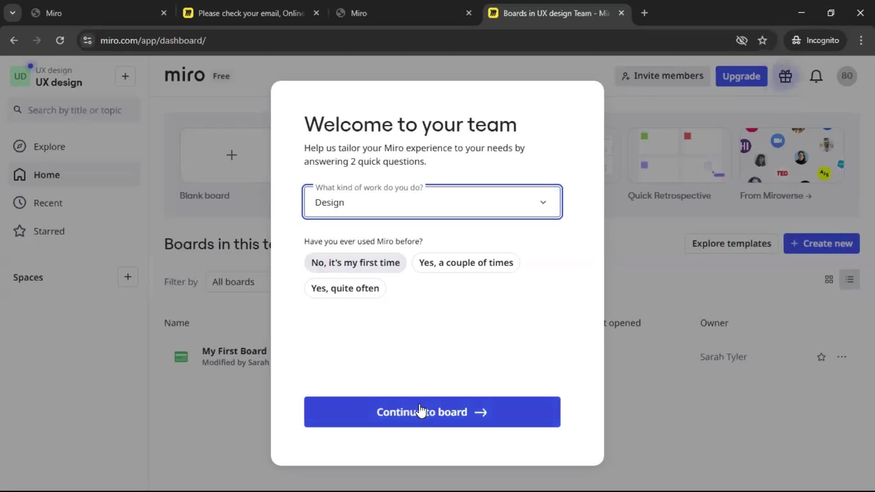Click the Upgrade button
The width and height of the screenshot is (875, 492).
click(741, 76)
